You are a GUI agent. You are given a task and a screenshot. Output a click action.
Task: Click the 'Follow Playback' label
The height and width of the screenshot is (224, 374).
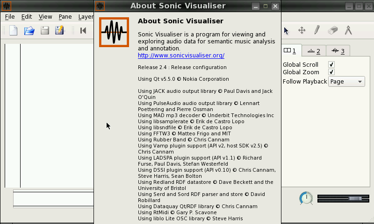point(305,82)
